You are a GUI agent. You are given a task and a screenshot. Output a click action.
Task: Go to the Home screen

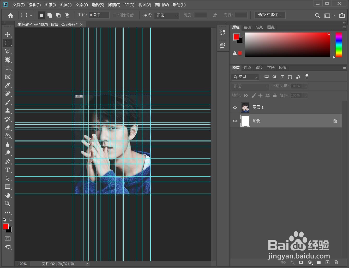(10, 15)
